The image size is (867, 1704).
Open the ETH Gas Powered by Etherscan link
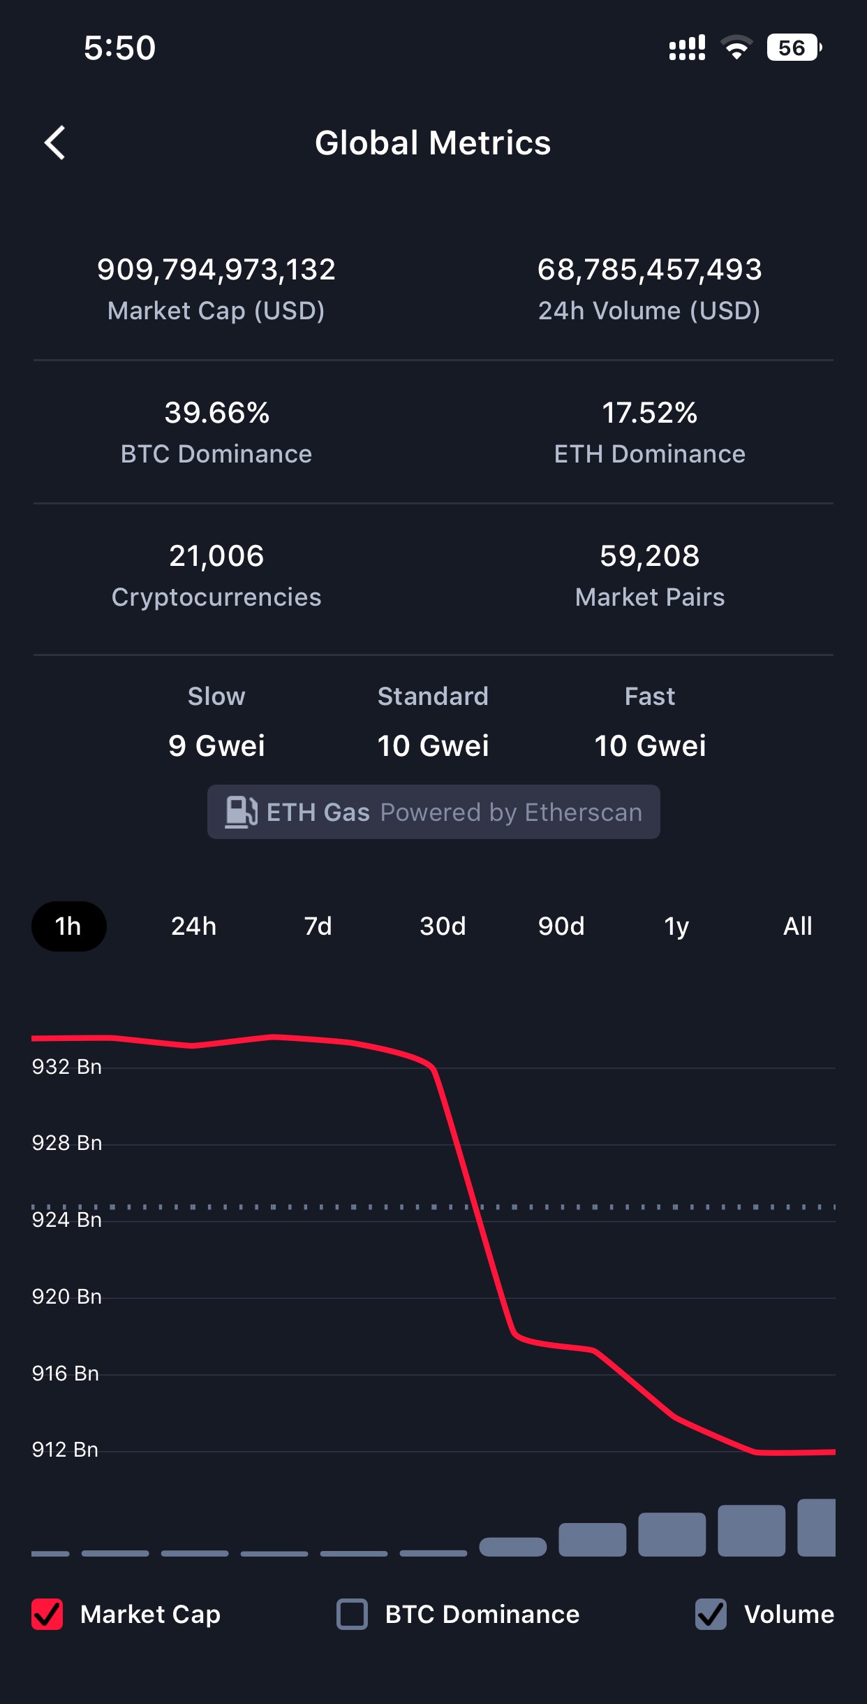[433, 812]
